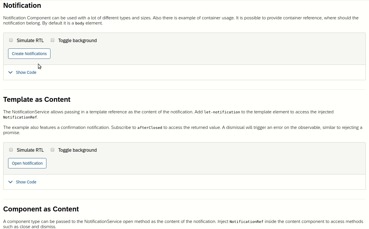Click the afterClosed inline code snippet
This screenshot has width=369, height=229.
[150, 127]
